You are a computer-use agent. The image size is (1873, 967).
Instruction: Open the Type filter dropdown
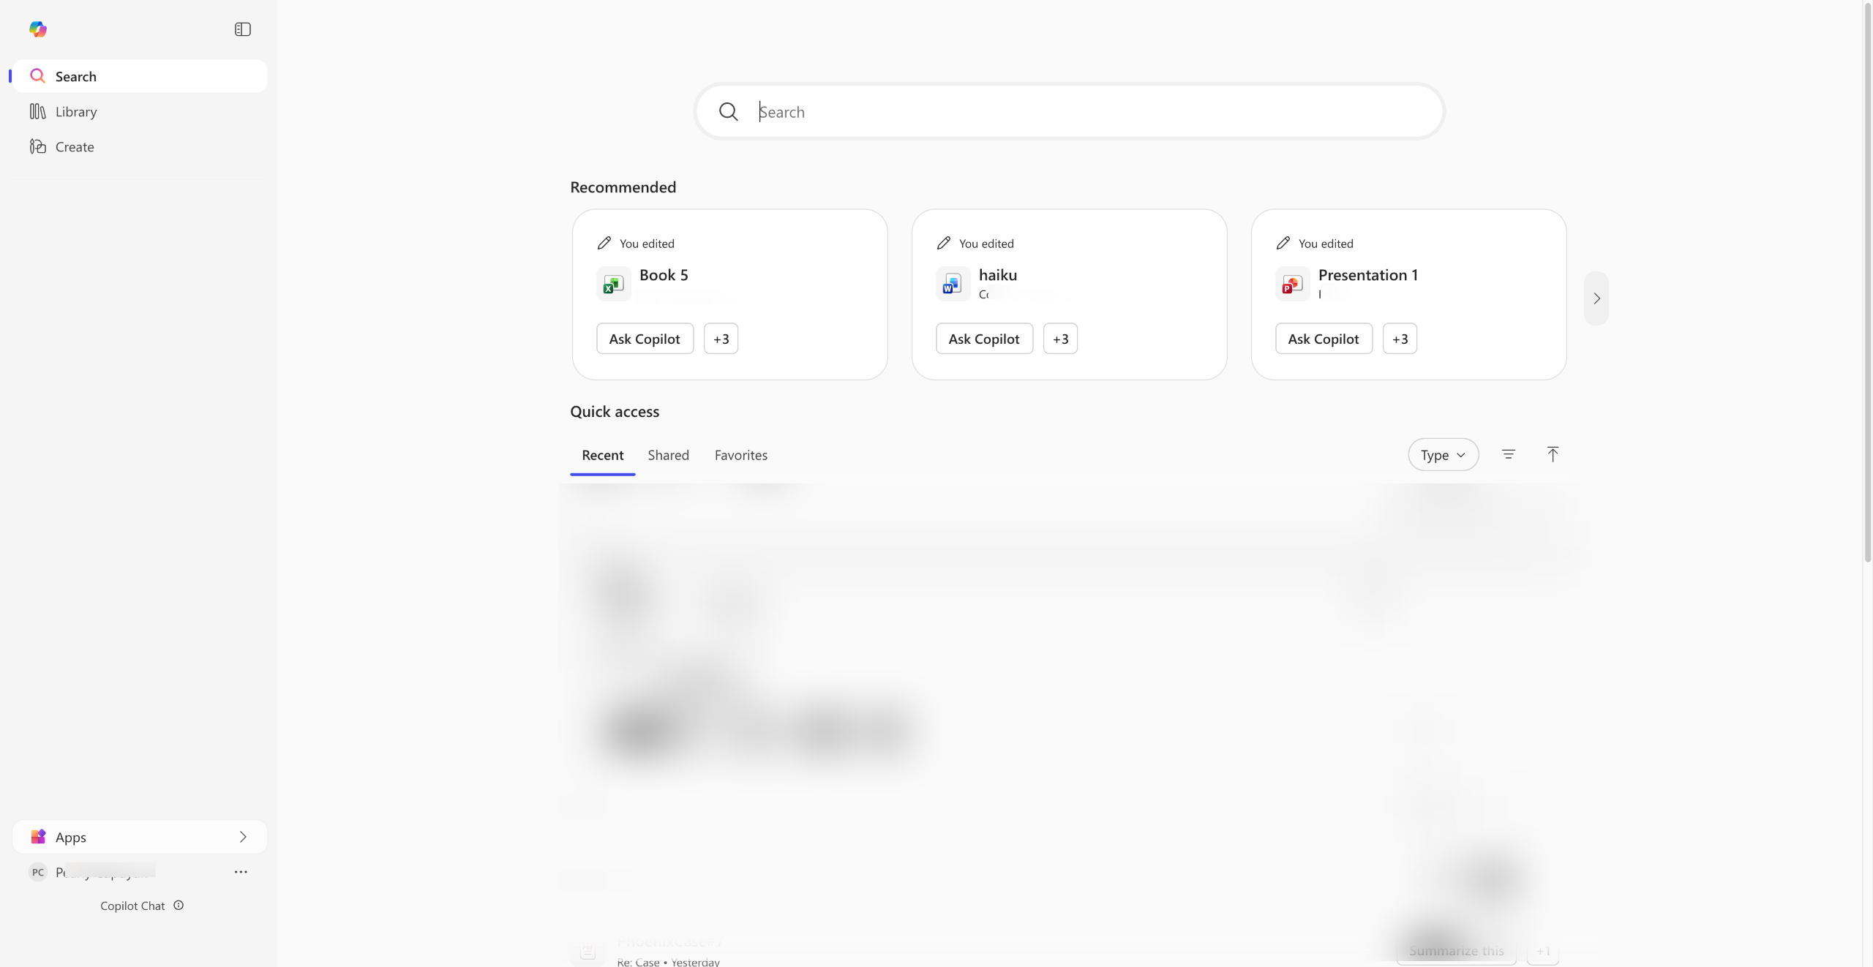click(x=1443, y=455)
